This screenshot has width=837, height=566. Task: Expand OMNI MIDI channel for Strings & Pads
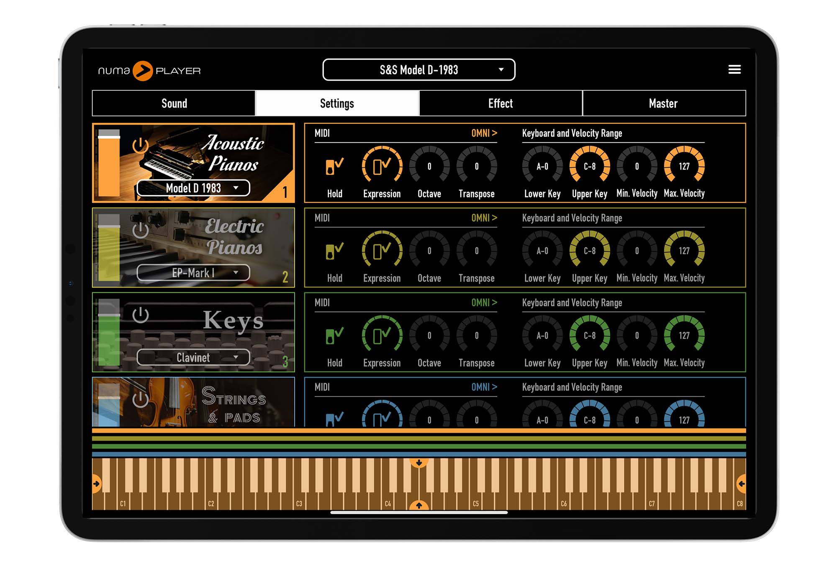point(484,387)
